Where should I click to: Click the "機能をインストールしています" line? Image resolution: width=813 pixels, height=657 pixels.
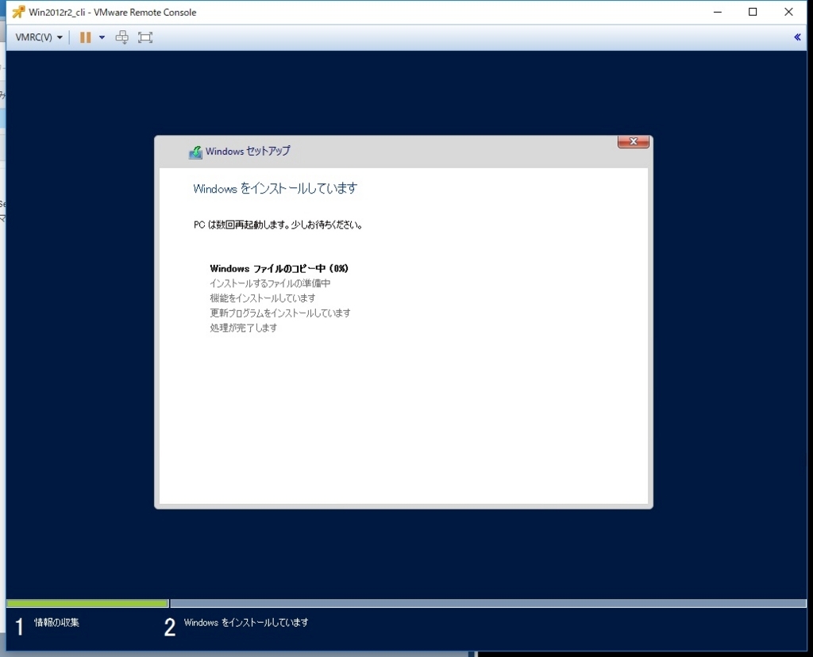(262, 298)
